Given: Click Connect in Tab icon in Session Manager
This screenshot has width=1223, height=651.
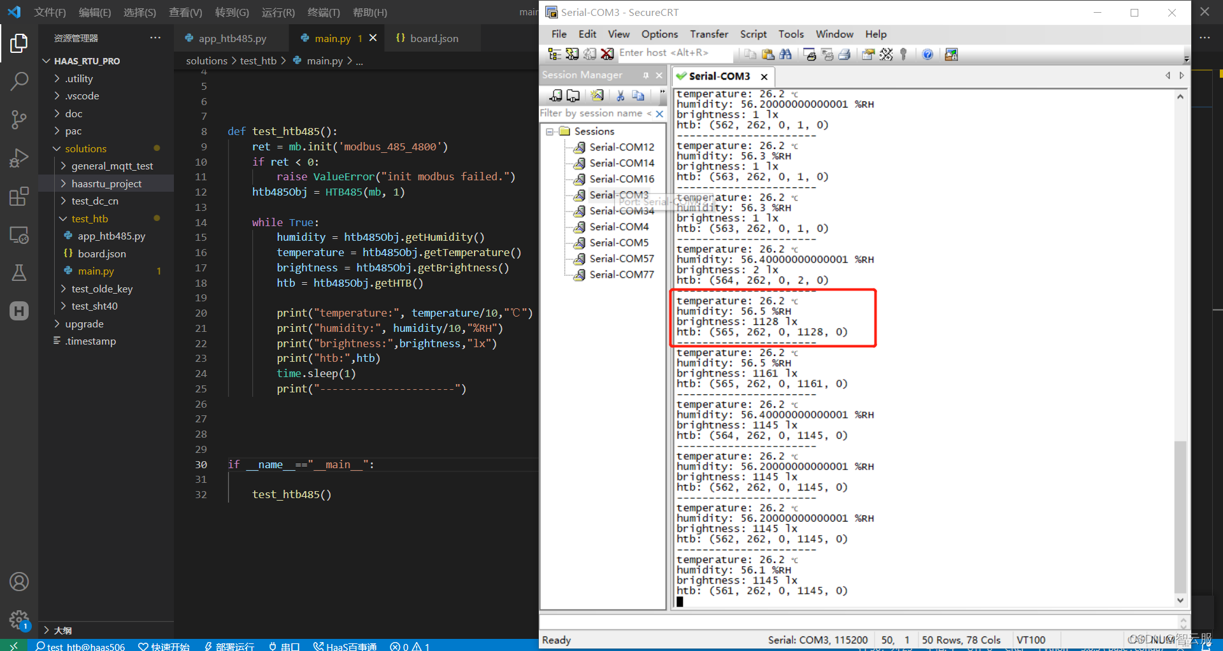Looking at the screenshot, I should [x=573, y=96].
